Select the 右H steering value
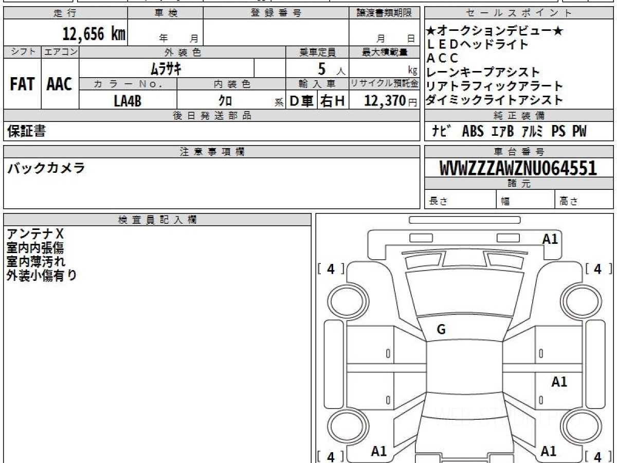The height and width of the screenshot is (463, 617). (x=333, y=101)
